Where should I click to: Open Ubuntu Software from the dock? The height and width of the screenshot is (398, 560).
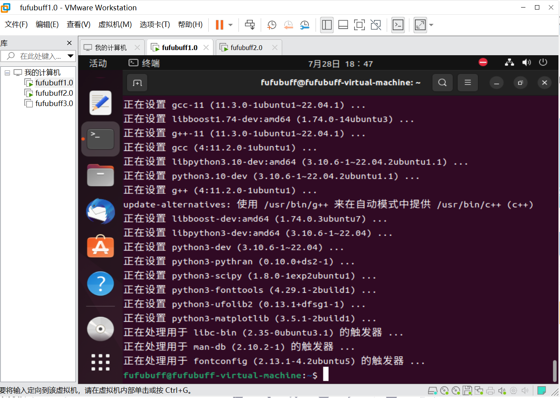(101, 246)
